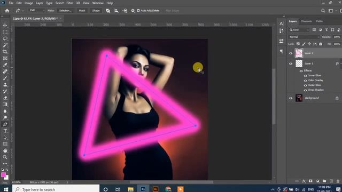
Task: Select the Eyedropper tool
Action: point(5,65)
